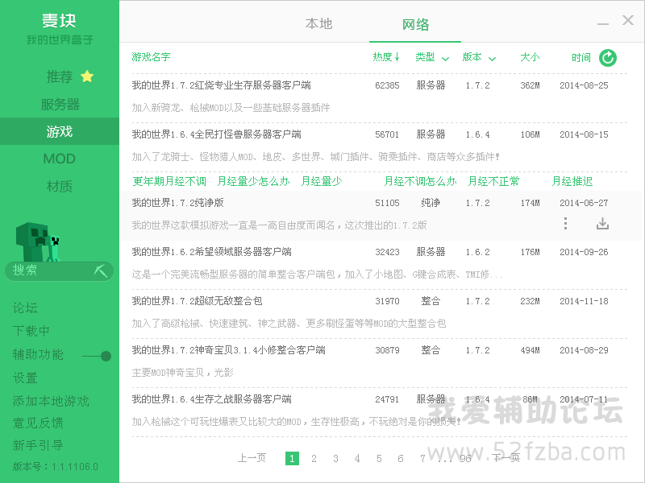Screen dimensions: 645x483
Task: Click 添加本地游戏
Action: pos(51,401)
